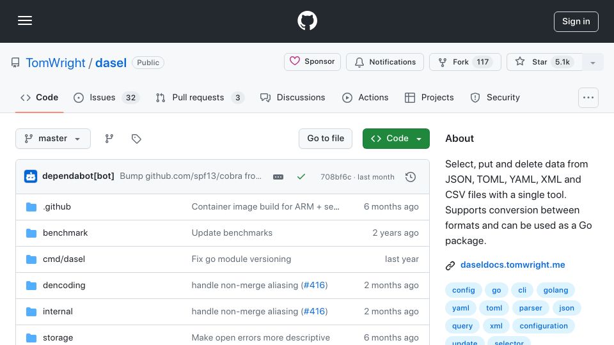Expand commit message ellipsis button

tap(278, 177)
